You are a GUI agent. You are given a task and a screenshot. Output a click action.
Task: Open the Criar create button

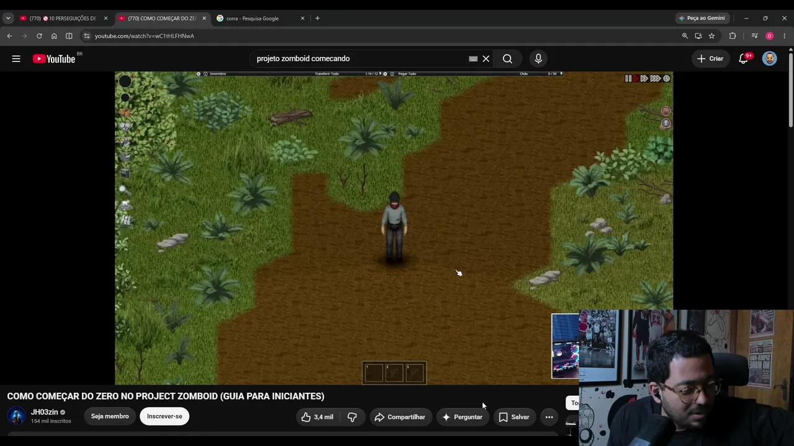710,59
